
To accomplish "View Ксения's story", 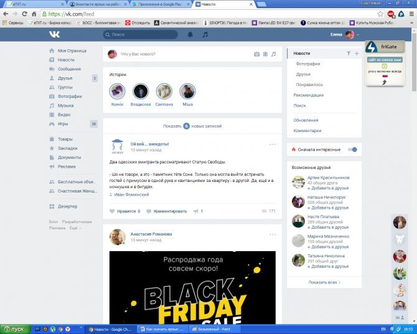I will point(117,92).
